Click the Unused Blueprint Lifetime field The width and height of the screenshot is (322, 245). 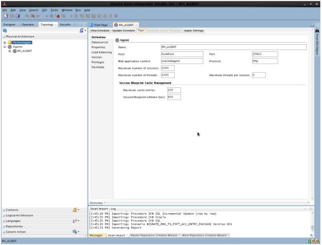point(174,97)
